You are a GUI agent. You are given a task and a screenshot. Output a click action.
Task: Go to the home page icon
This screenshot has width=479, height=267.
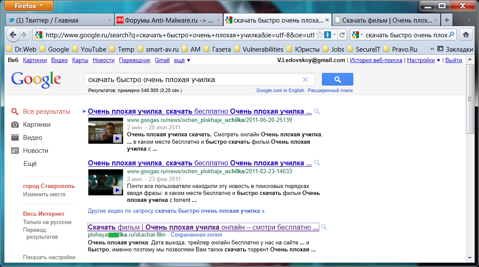(x=466, y=35)
